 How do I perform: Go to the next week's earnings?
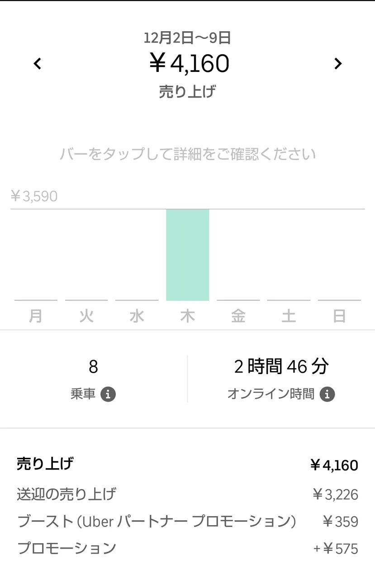337,64
